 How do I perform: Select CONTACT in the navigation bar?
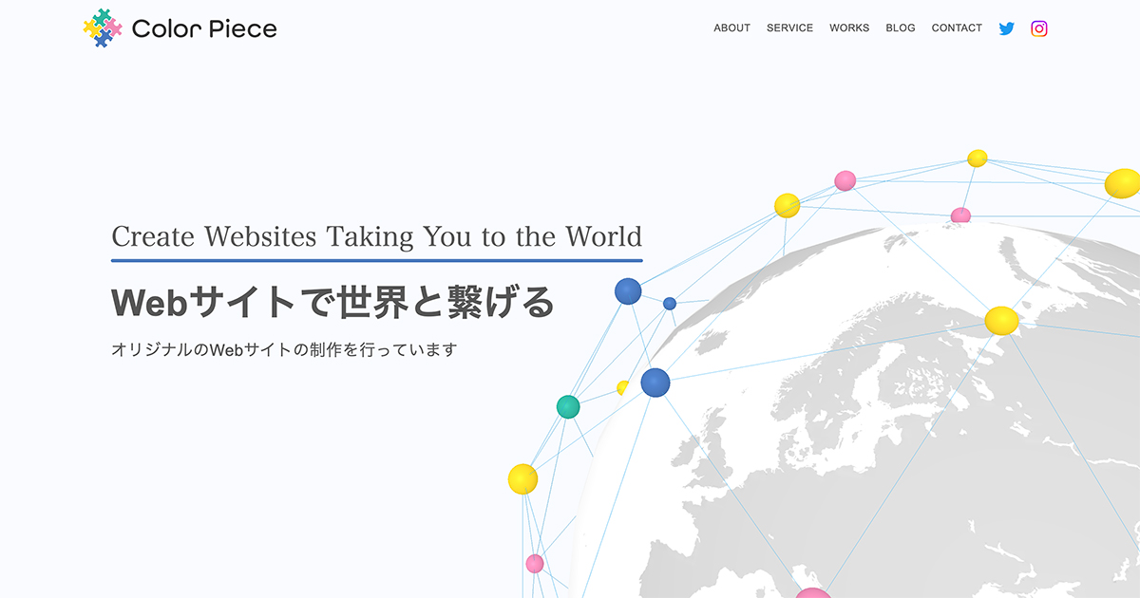(x=956, y=28)
